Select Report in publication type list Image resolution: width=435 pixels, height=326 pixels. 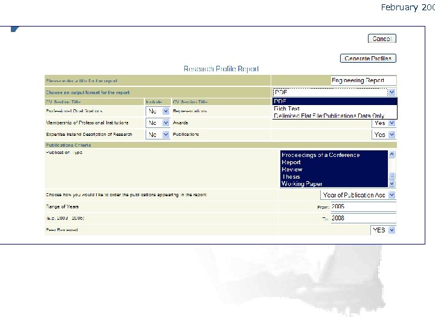tap(333, 162)
